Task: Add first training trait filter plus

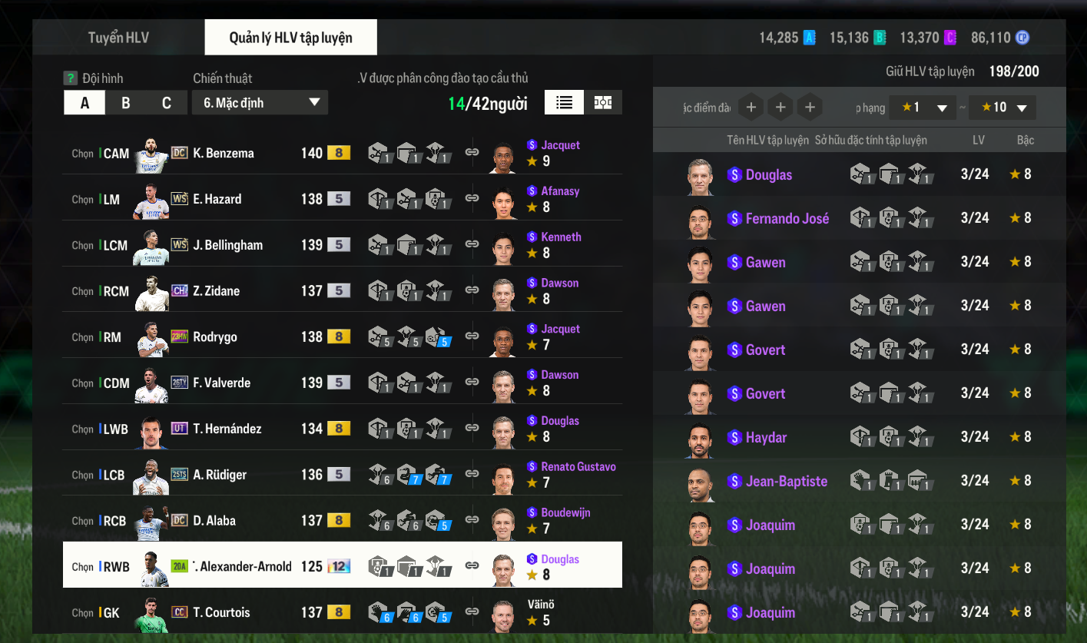Action: coord(751,108)
